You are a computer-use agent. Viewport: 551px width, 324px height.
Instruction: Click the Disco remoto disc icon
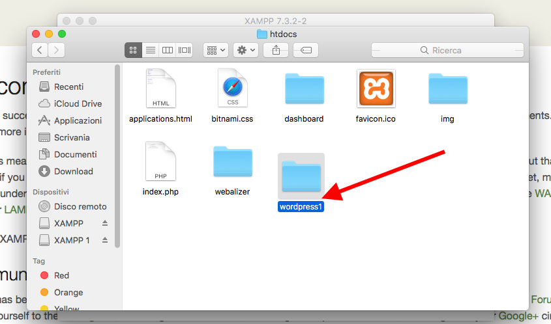44,206
